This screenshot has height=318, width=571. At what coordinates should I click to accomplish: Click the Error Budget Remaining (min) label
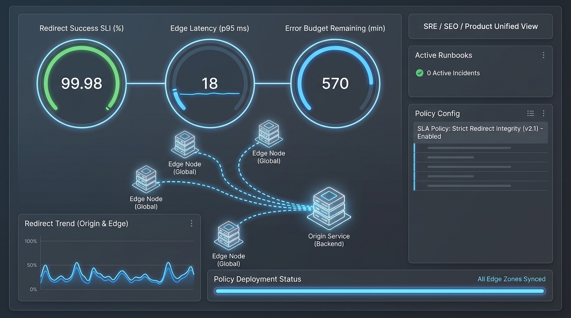point(335,28)
